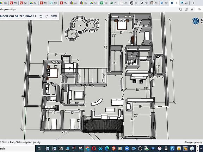Bookmark this page with the star icon

click(x=192, y=9)
